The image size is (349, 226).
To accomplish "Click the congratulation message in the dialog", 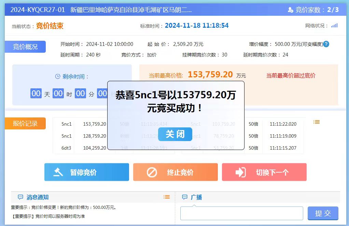I will (176, 101).
